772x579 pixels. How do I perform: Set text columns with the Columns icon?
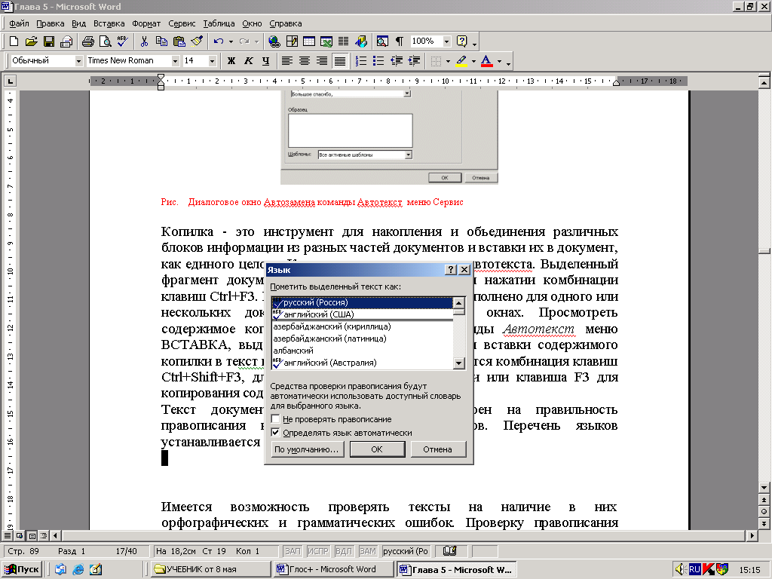pyautogui.click(x=343, y=41)
